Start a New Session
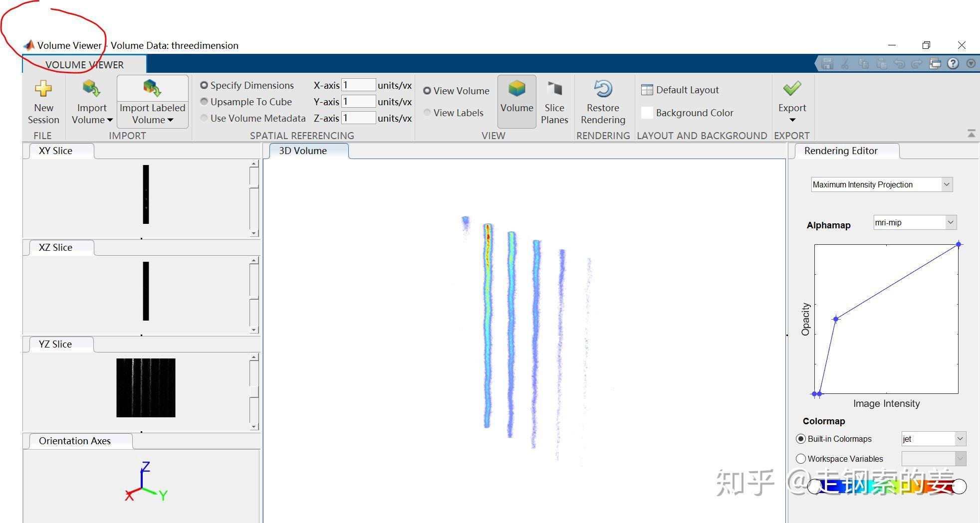This screenshot has width=980, height=523. point(43,102)
